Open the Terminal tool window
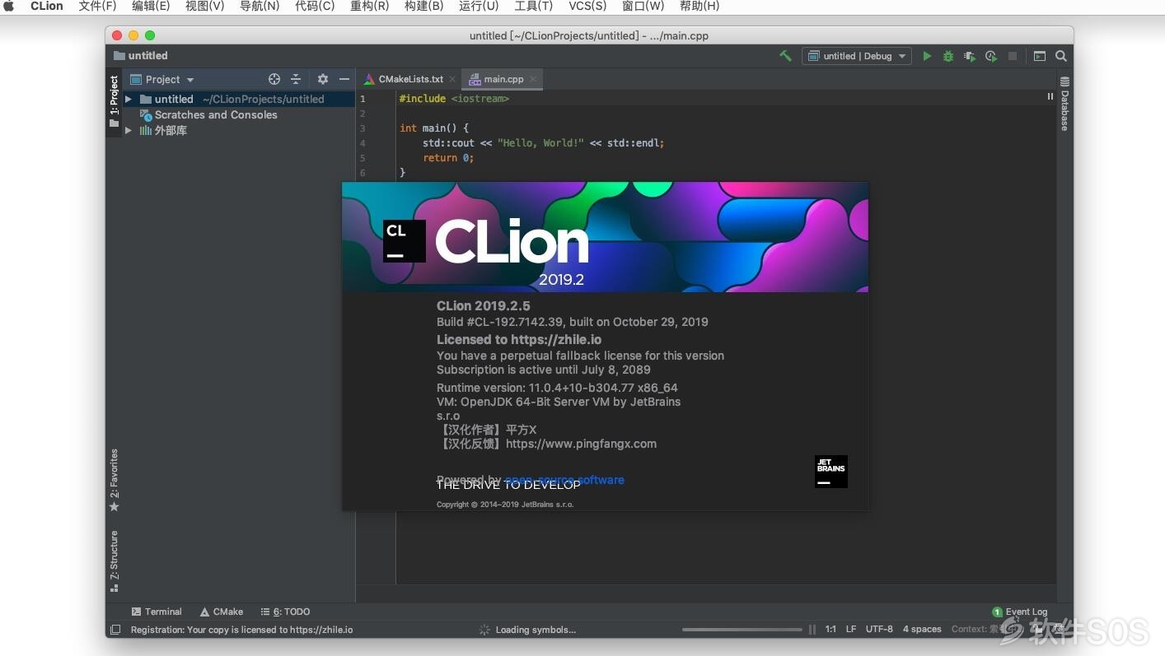 coord(157,612)
